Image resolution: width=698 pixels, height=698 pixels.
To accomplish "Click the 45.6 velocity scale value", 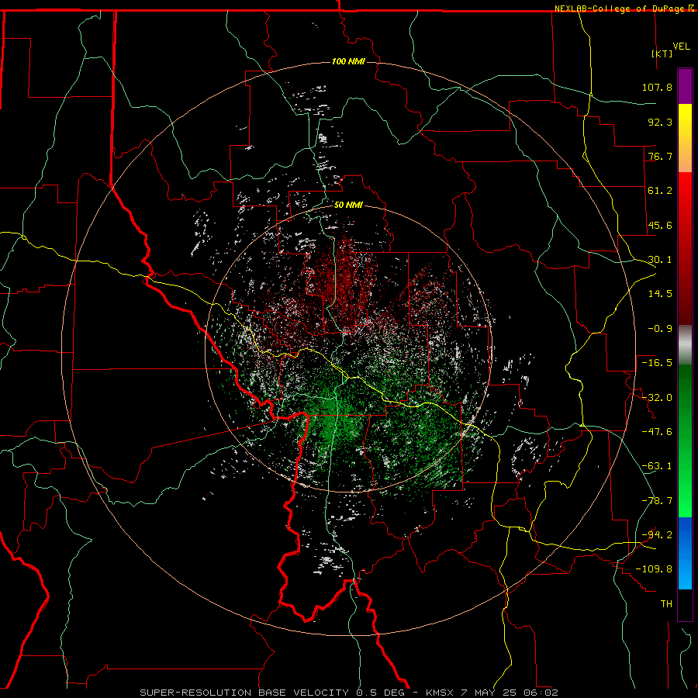I will 660,225.
